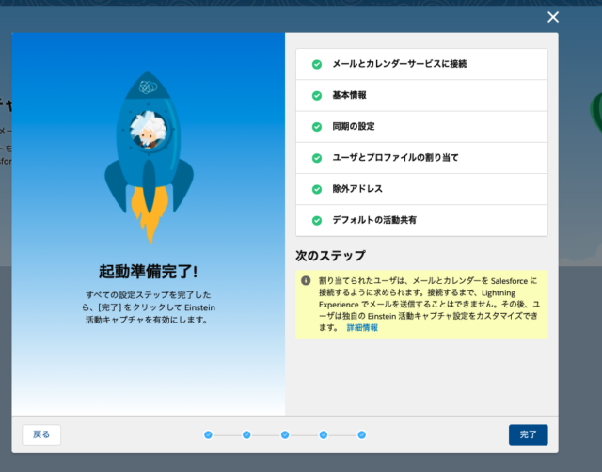
Task: Click the green check next to 同期の設定
Action: 317,127
